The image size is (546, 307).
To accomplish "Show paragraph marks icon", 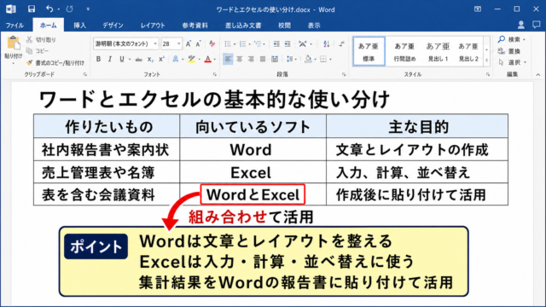I will [341, 43].
